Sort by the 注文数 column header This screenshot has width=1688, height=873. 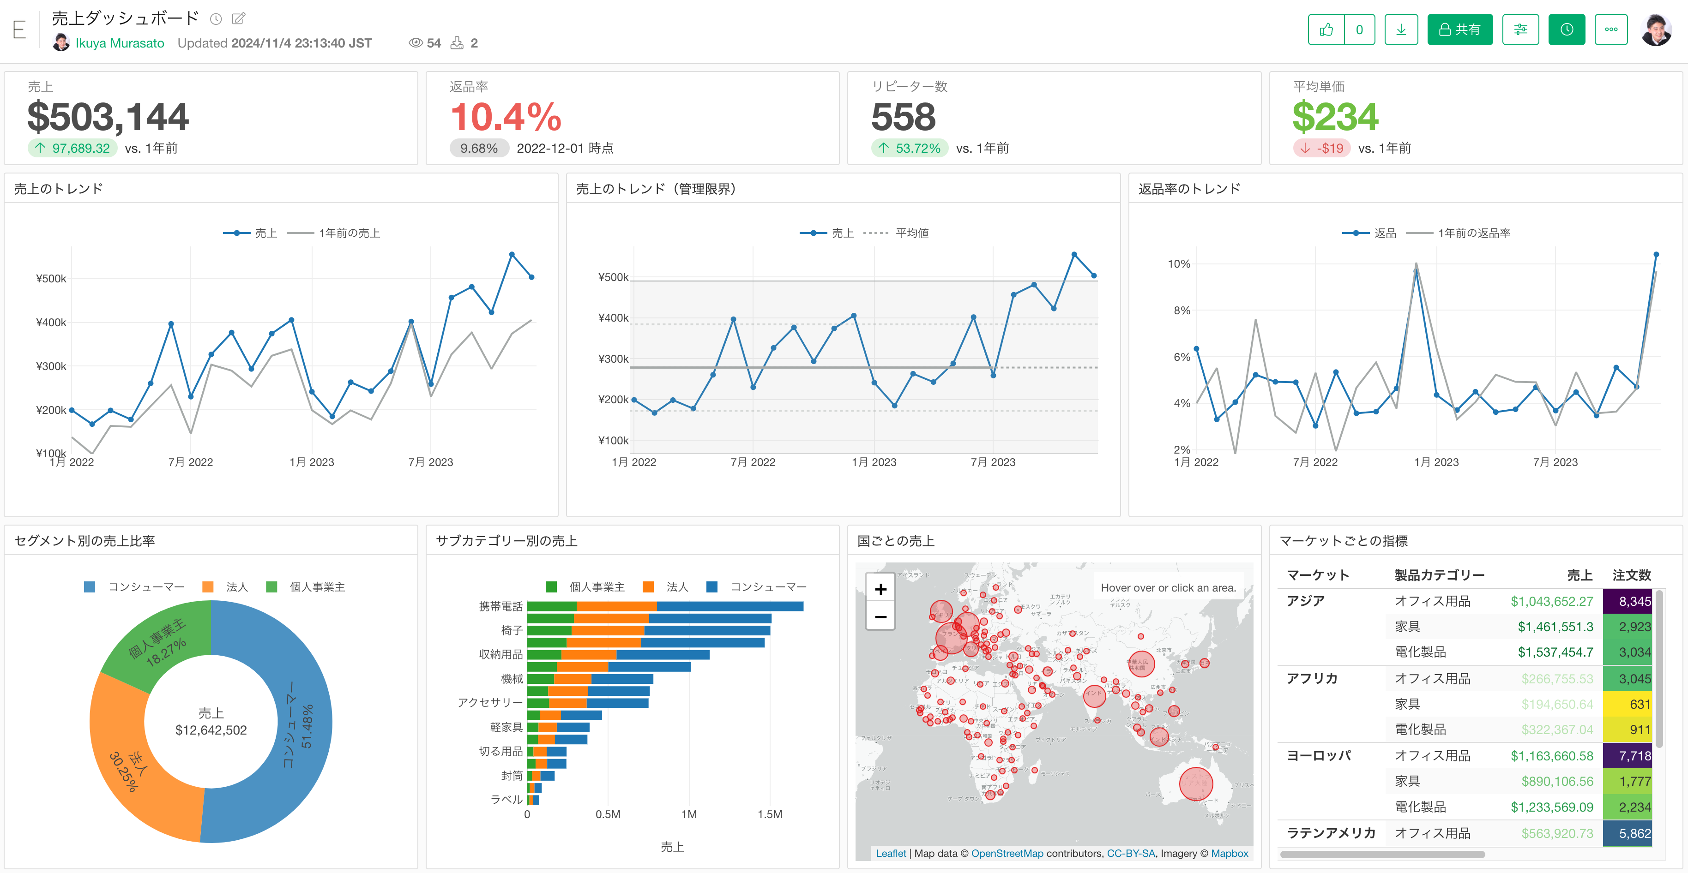1631,575
